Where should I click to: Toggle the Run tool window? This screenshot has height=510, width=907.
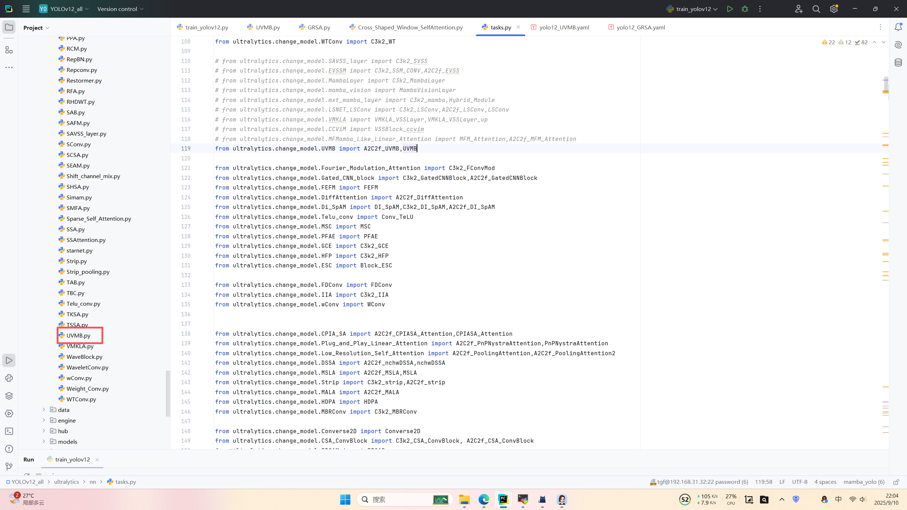point(9,361)
